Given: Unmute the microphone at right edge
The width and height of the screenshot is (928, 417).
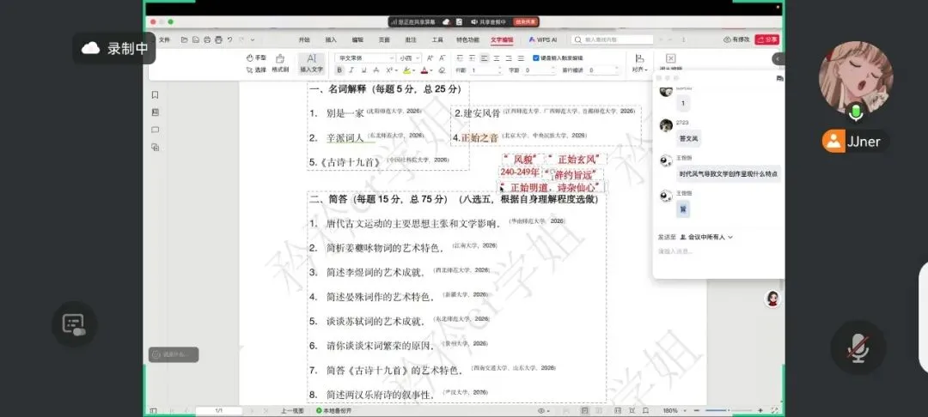Looking at the screenshot, I should pos(858,347).
